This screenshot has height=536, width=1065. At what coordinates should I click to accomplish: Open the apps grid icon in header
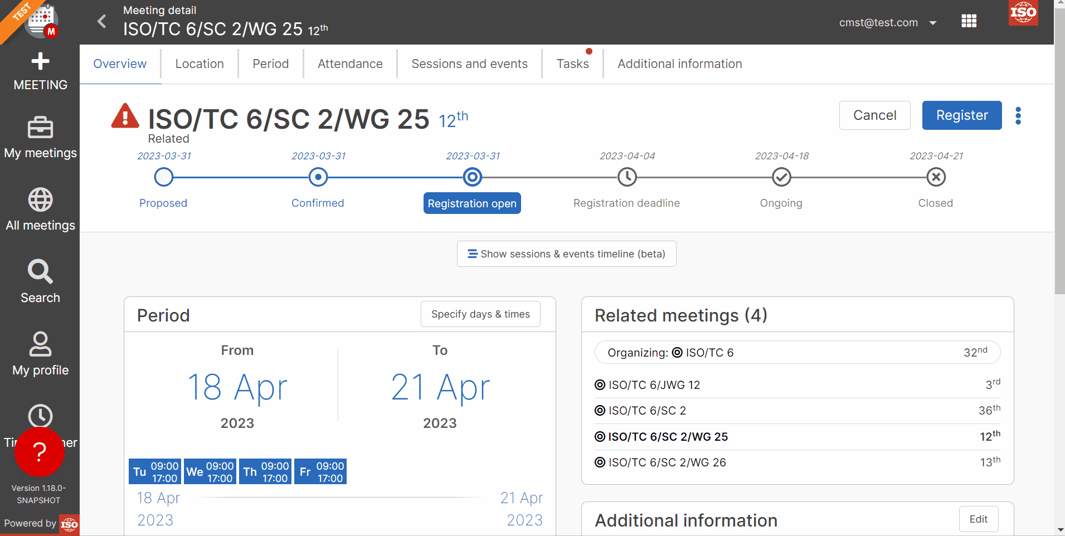pos(969,21)
